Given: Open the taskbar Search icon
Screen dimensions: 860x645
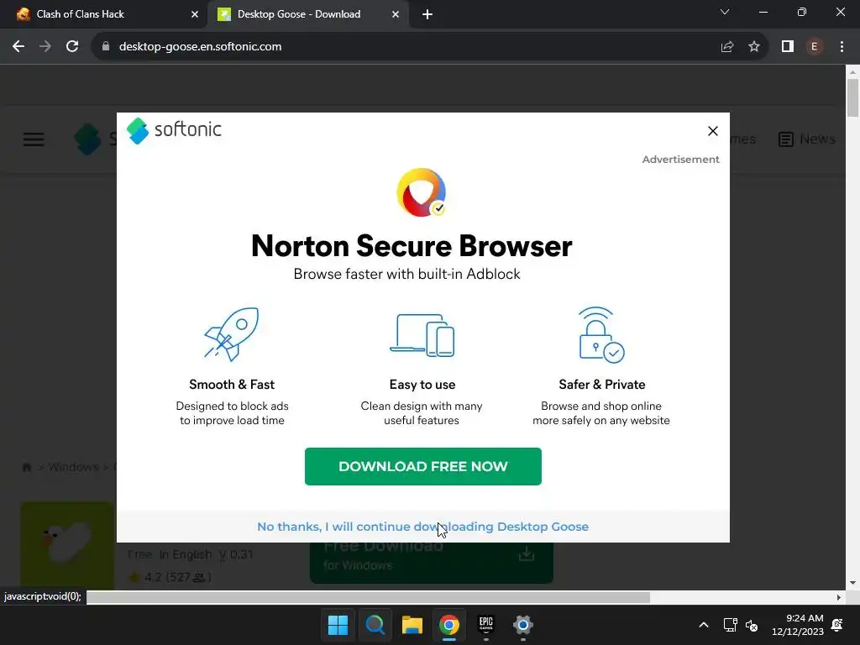Looking at the screenshot, I should (x=375, y=625).
